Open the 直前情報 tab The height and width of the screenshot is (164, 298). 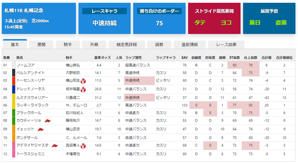click(190, 45)
